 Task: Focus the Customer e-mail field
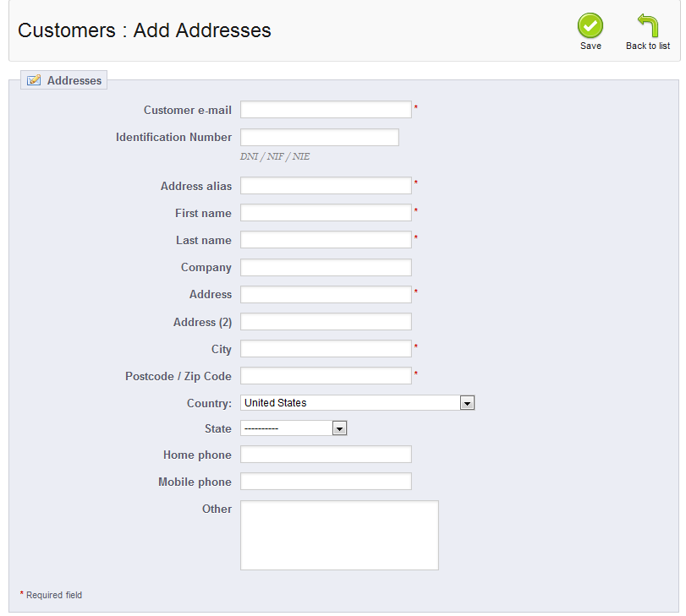pyautogui.click(x=326, y=110)
